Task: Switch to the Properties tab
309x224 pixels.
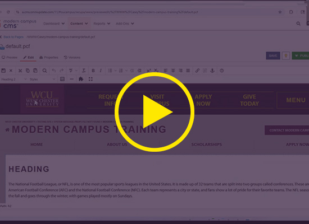Action: click(x=49, y=57)
